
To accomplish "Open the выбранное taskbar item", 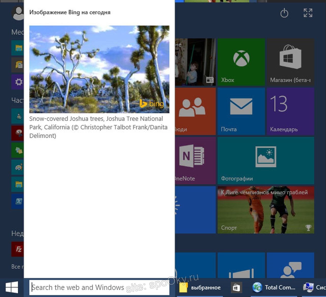I will 200,288.
